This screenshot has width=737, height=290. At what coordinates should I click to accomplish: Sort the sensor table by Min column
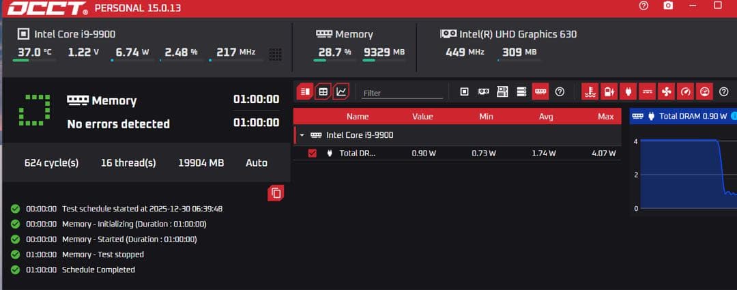[x=486, y=117]
